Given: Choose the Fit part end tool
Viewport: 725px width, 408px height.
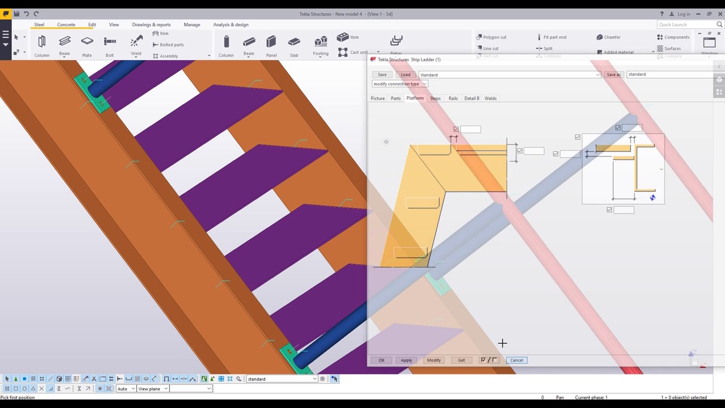Looking at the screenshot, I should [x=551, y=37].
